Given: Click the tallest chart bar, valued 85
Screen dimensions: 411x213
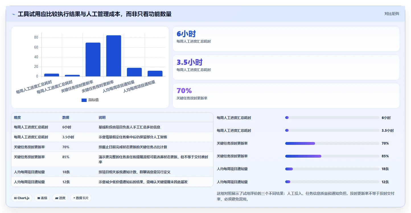Looking at the screenshot, I should click(x=114, y=56).
